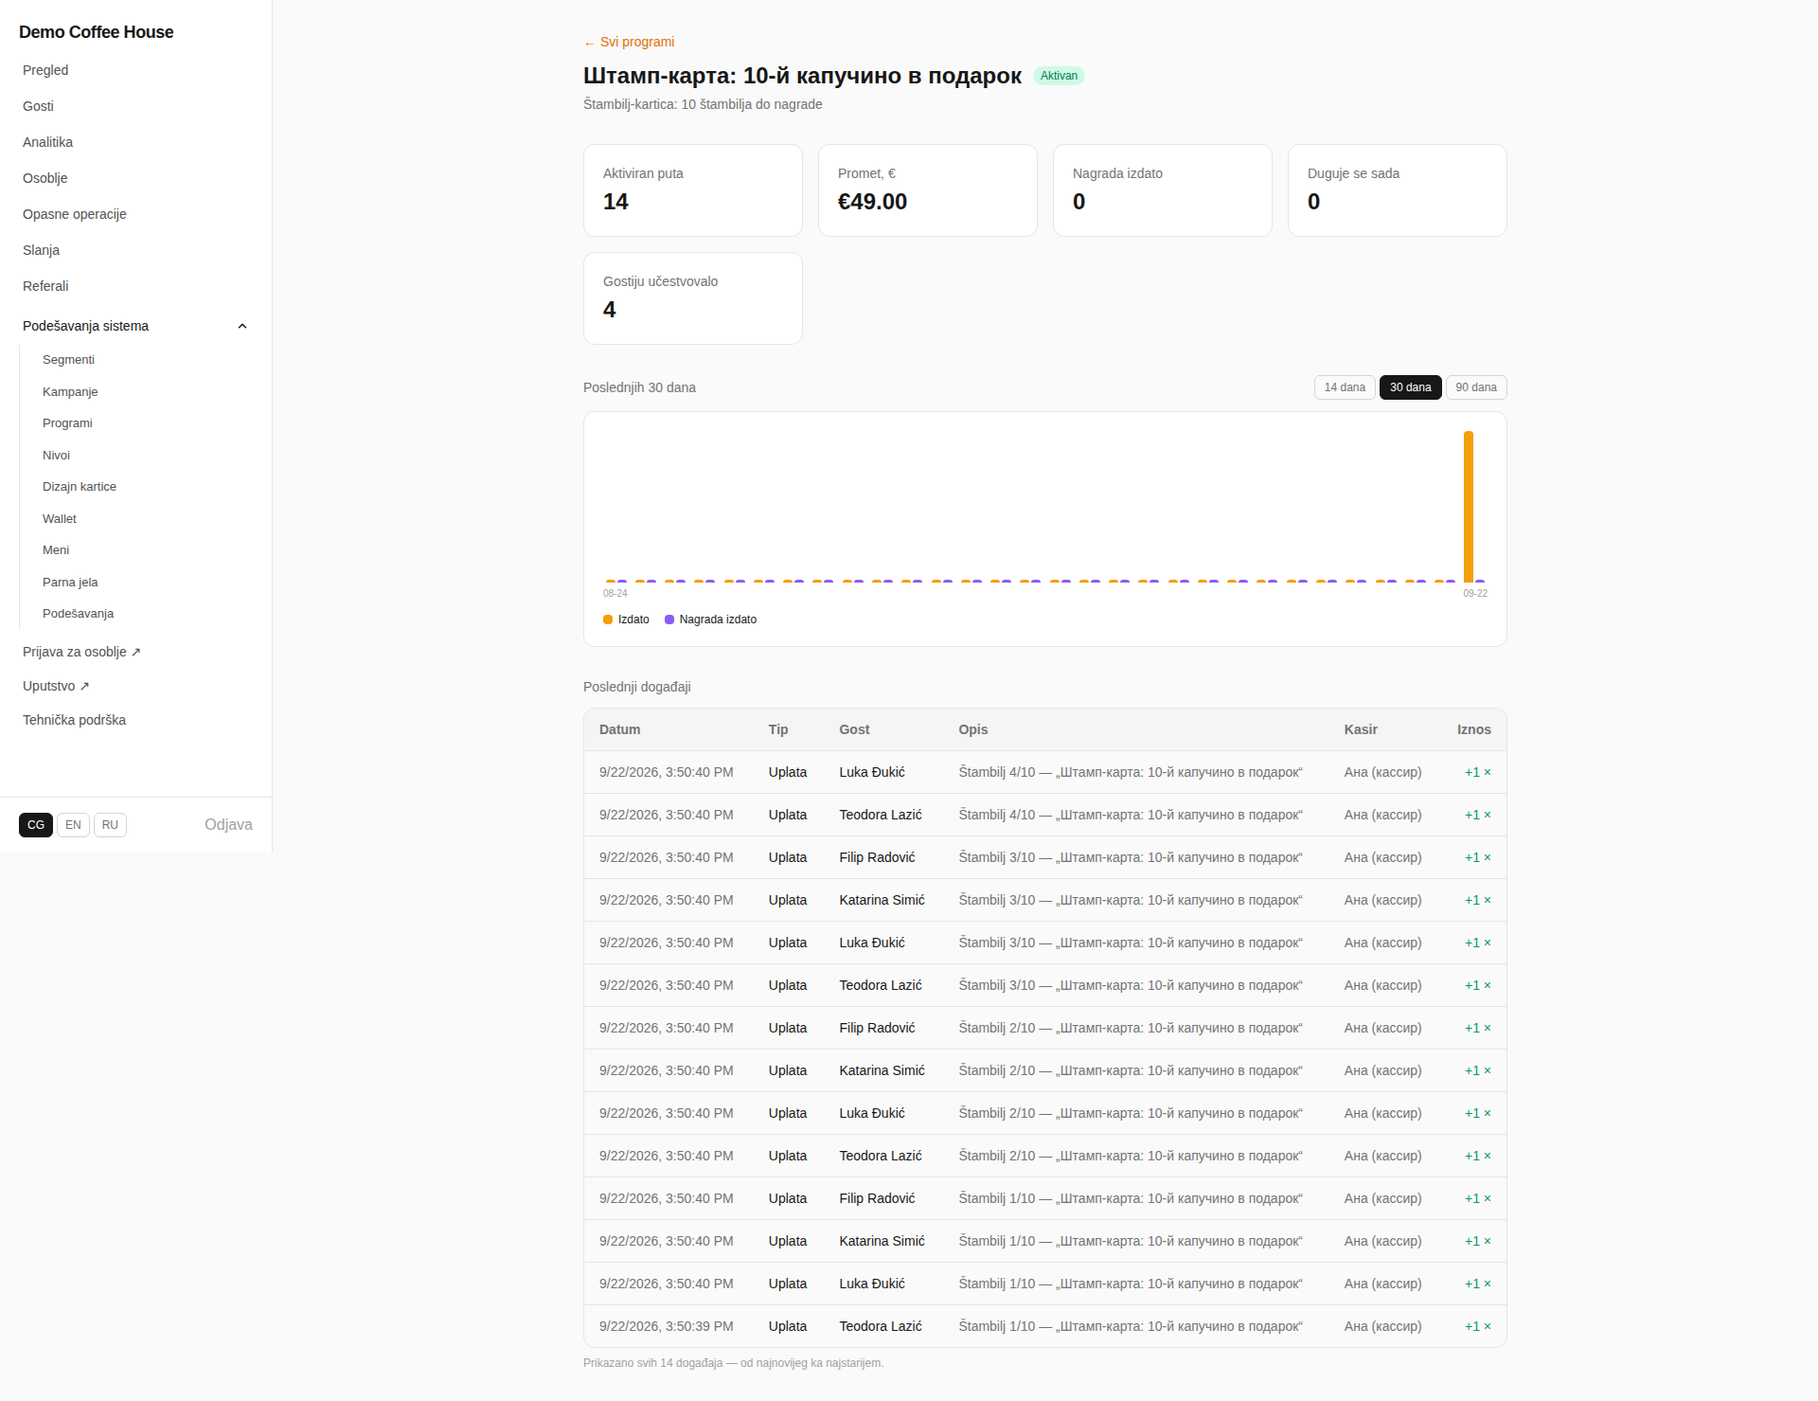Image resolution: width=1818 pixels, height=1401 pixels.
Task: Click Demo Coffee House title
Action: click(x=97, y=32)
